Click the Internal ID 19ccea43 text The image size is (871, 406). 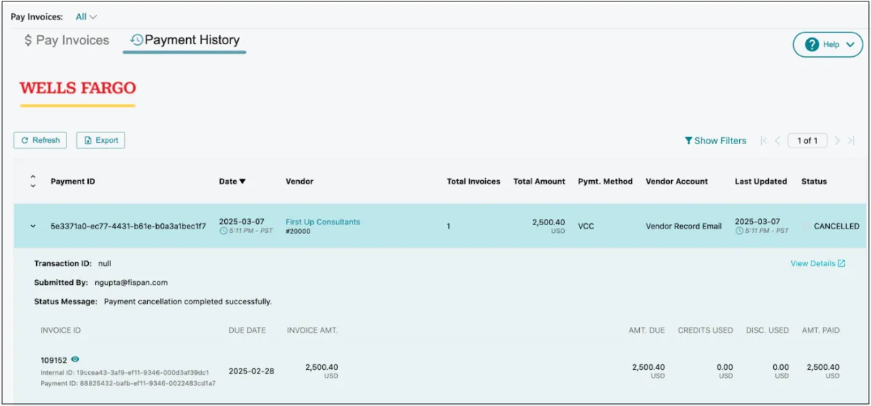124,373
